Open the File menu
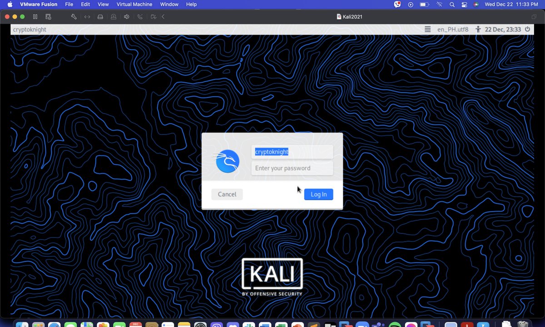The height and width of the screenshot is (327, 545). (69, 4)
